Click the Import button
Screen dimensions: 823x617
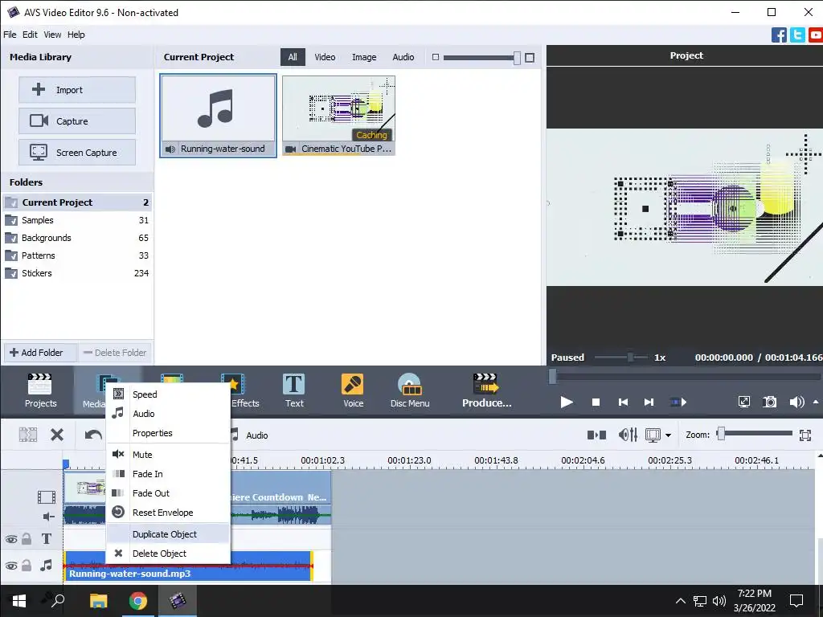tap(77, 90)
